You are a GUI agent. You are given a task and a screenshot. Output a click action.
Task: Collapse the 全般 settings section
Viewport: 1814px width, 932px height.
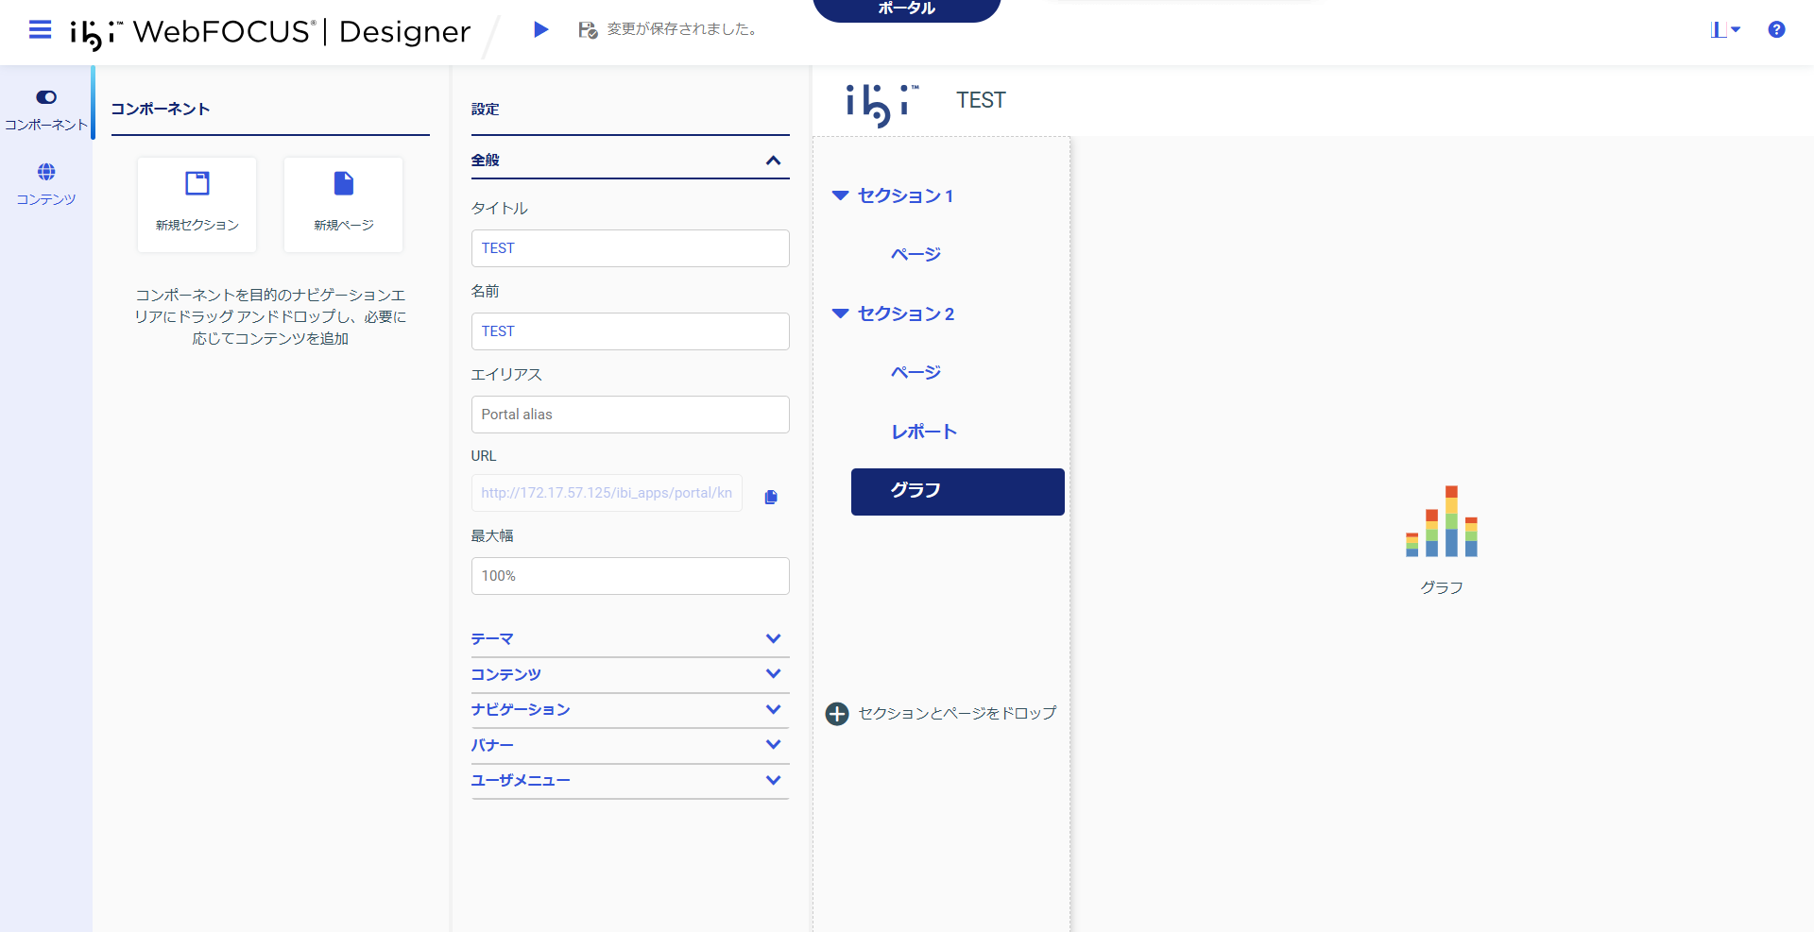pos(774,160)
